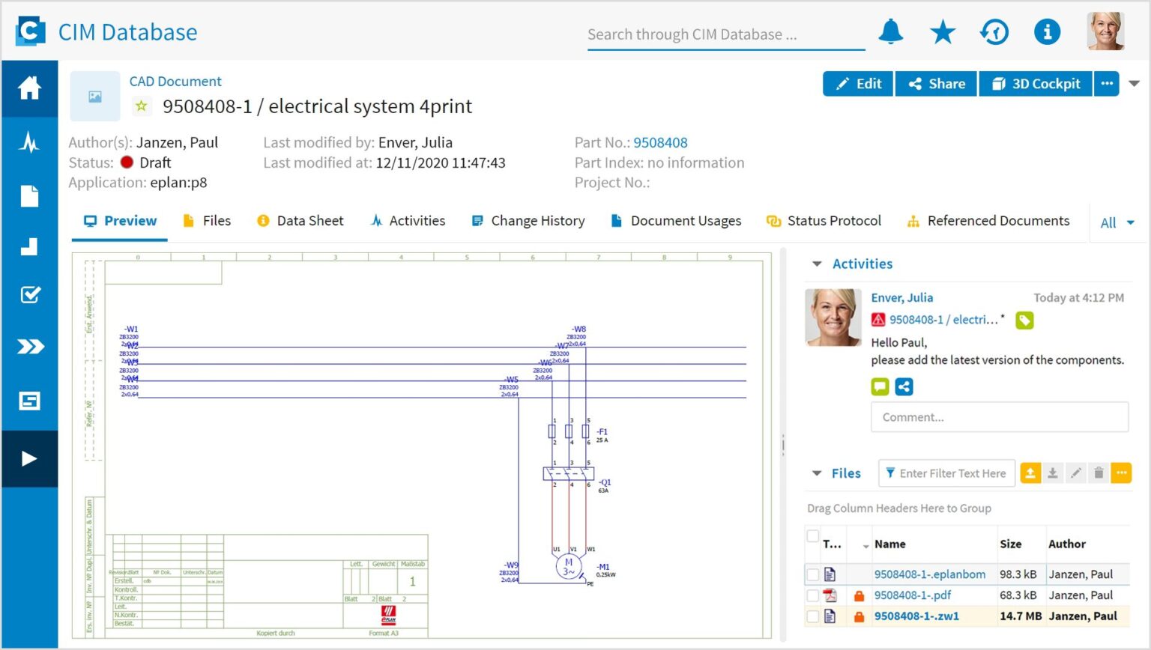Open the Home sidebar icon
Image resolution: width=1151 pixels, height=650 pixels.
click(29, 88)
